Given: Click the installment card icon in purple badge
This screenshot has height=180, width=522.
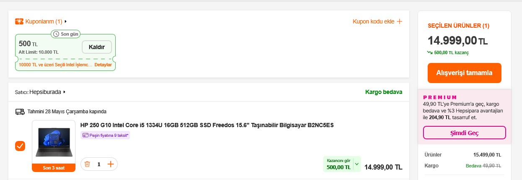Looking at the screenshot, I should click(86, 135).
